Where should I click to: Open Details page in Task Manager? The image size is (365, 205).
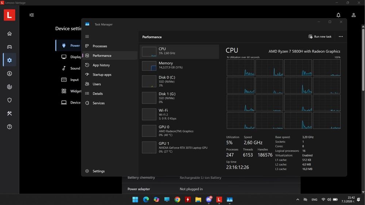[x=110, y=93]
